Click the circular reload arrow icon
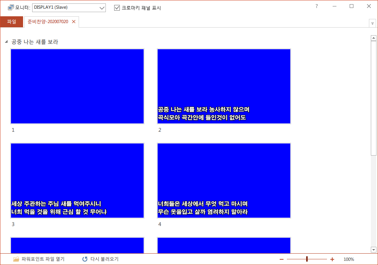Image resolution: width=378 pixels, height=265 pixels. tap(85, 259)
